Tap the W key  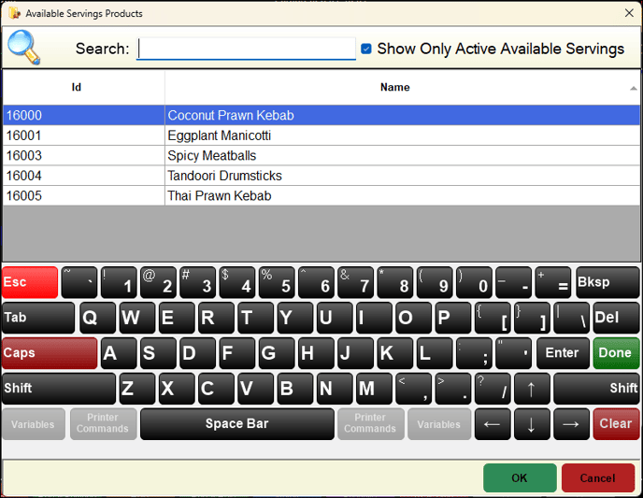tap(137, 318)
